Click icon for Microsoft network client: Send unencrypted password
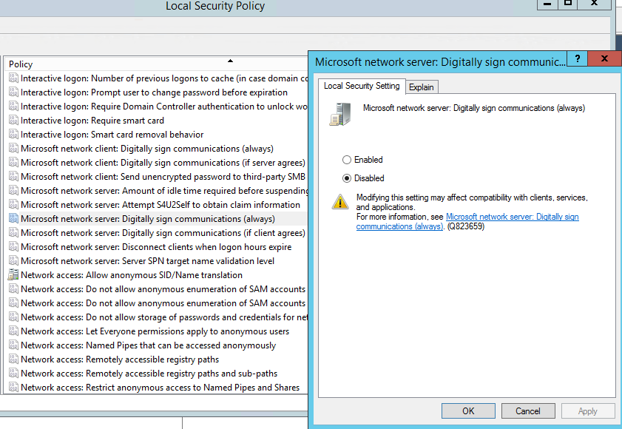Viewport: 622px width, 429px height. click(x=13, y=177)
